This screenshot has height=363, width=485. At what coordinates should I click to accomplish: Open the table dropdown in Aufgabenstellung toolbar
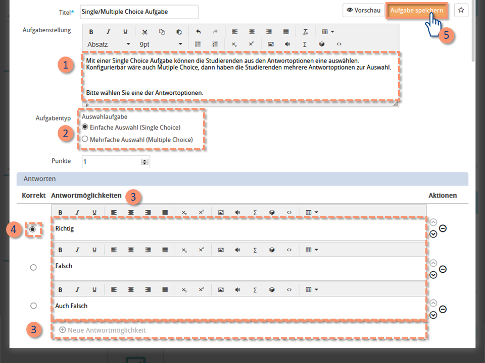click(x=328, y=32)
